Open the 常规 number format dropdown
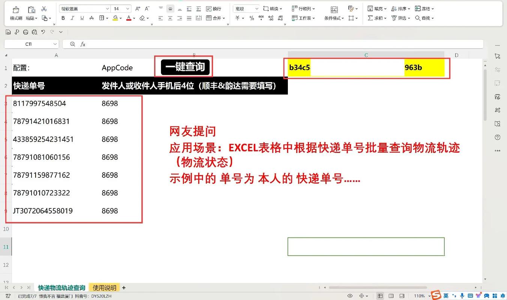This screenshot has height=300, width=507. (246, 8)
